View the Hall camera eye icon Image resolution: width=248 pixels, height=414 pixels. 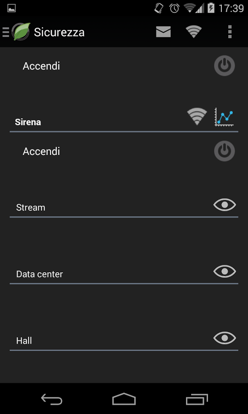pos(225,338)
